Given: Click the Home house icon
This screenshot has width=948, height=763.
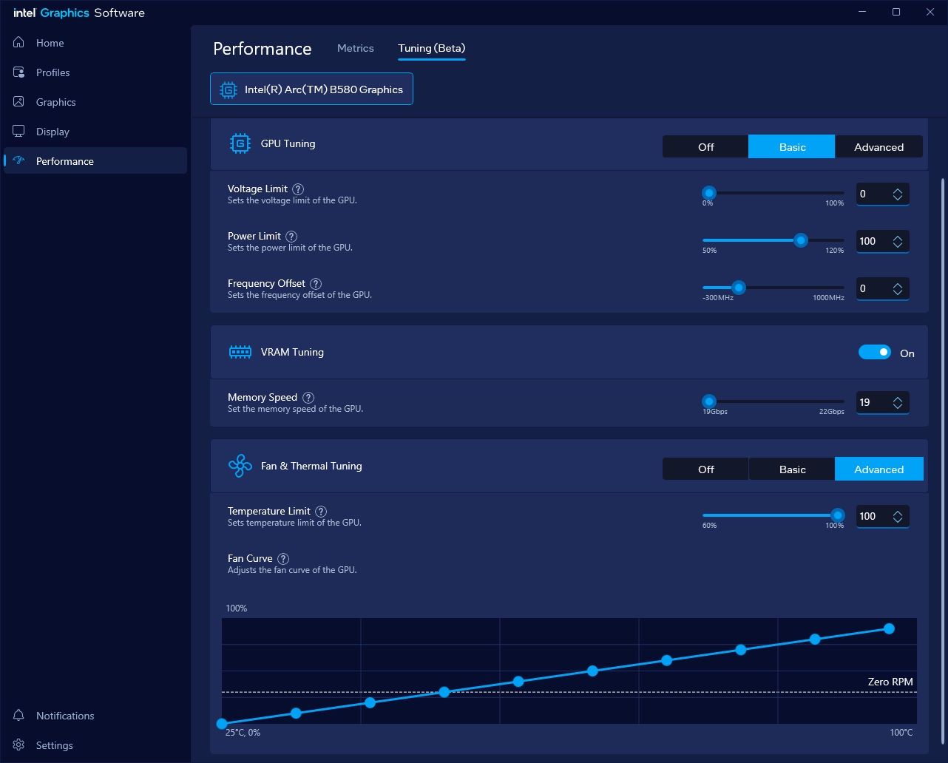Looking at the screenshot, I should (x=19, y=43).
